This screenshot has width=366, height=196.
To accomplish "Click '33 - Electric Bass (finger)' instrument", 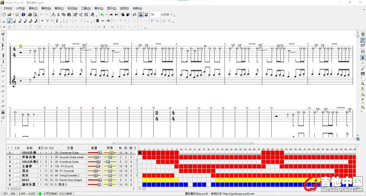I will pos(68,180).
